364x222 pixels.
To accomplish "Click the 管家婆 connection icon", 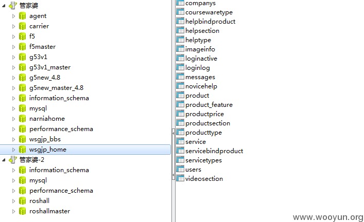I will (13, 5).
